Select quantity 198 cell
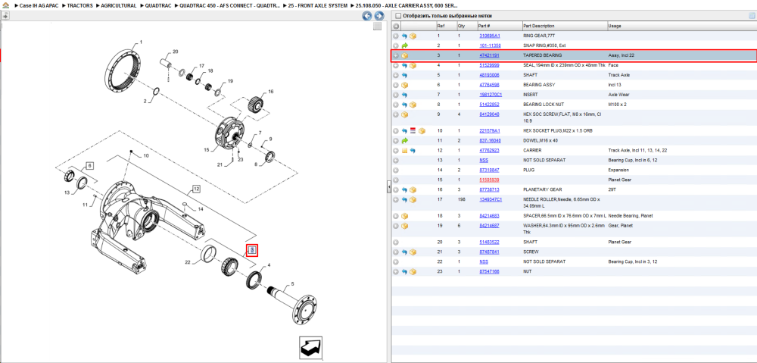Image resolution: width=757 pixels, height=363 pixels. (461, 199)
